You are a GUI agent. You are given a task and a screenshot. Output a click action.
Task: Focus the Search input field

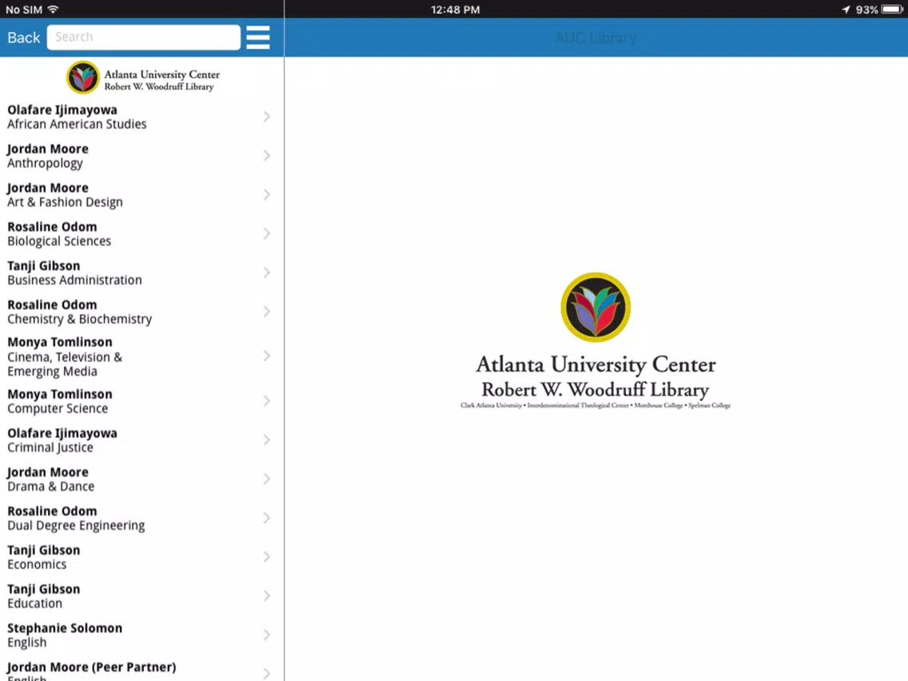pos(144,37)
